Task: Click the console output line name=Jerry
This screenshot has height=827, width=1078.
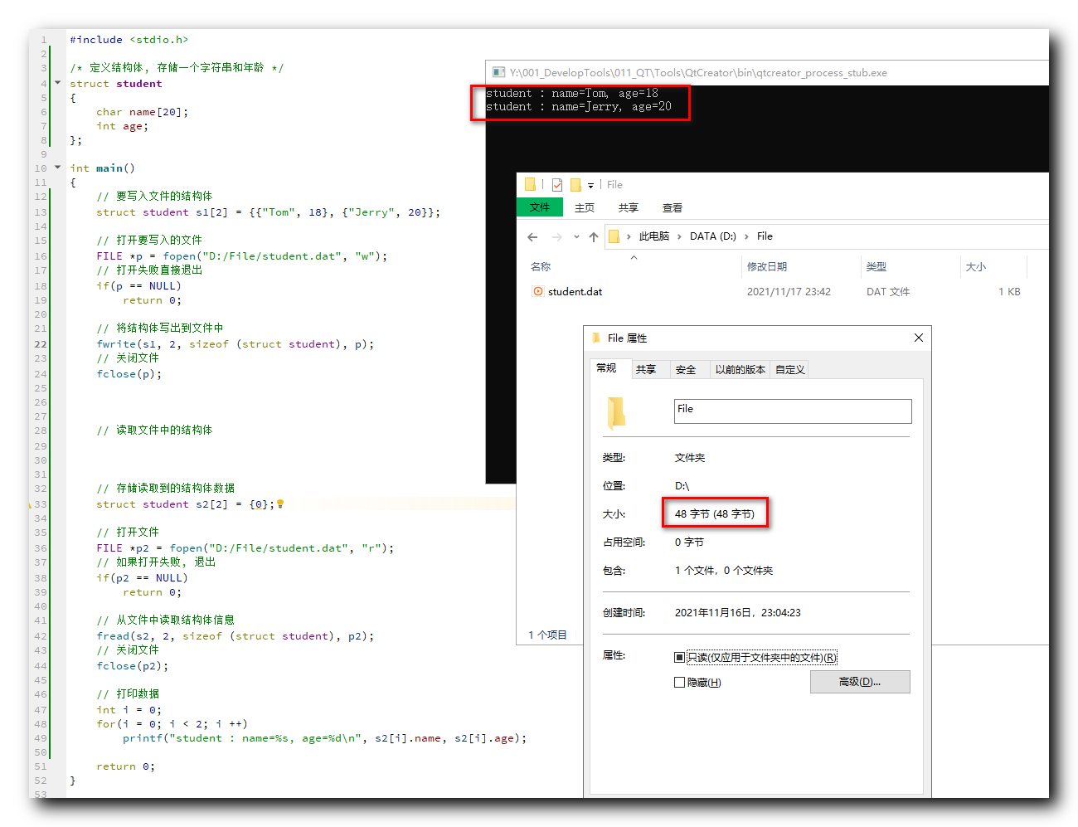Action: (579, 106)
